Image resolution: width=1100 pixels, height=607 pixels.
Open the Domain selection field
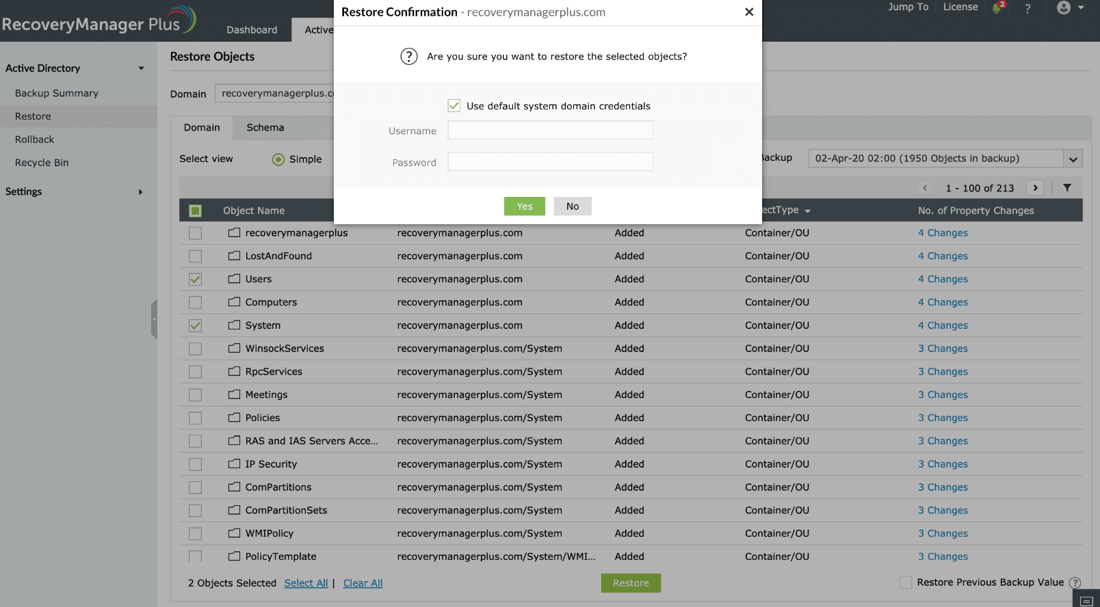point(275,94)
